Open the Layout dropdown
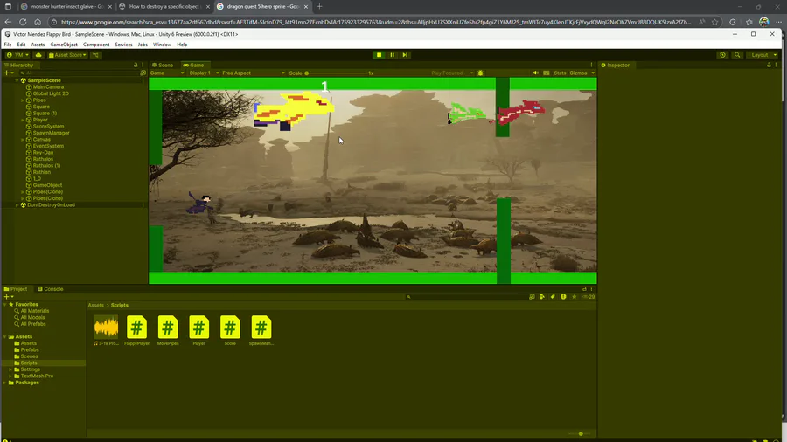The height and width of the screenshot is (442, 787). pos(763,55)
